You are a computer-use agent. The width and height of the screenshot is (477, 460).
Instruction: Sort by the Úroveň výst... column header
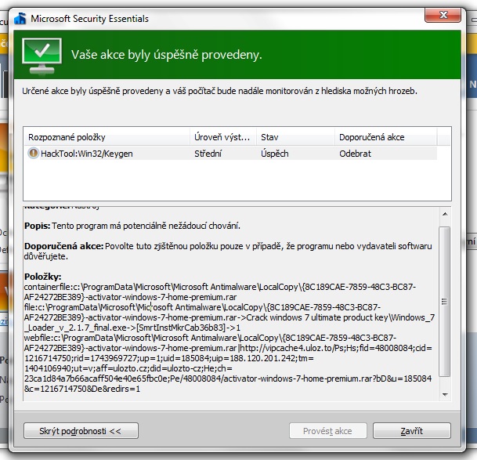tap(222, 137)
